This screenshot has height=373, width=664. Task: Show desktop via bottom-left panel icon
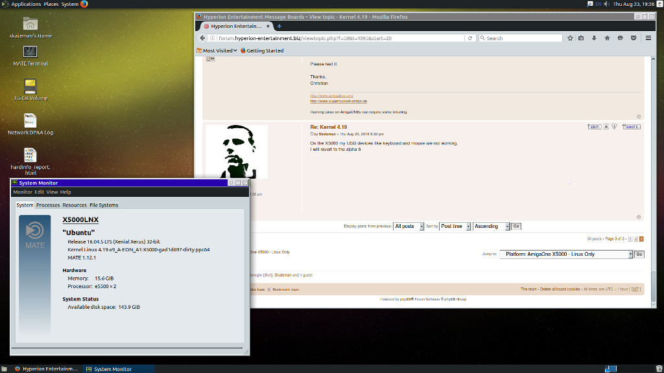coord(4,368)
